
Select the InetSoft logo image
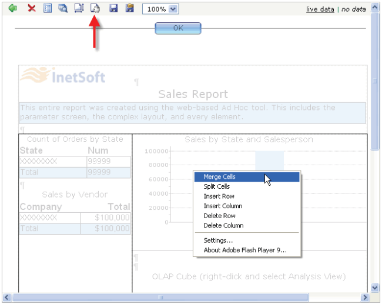point(63,76)
